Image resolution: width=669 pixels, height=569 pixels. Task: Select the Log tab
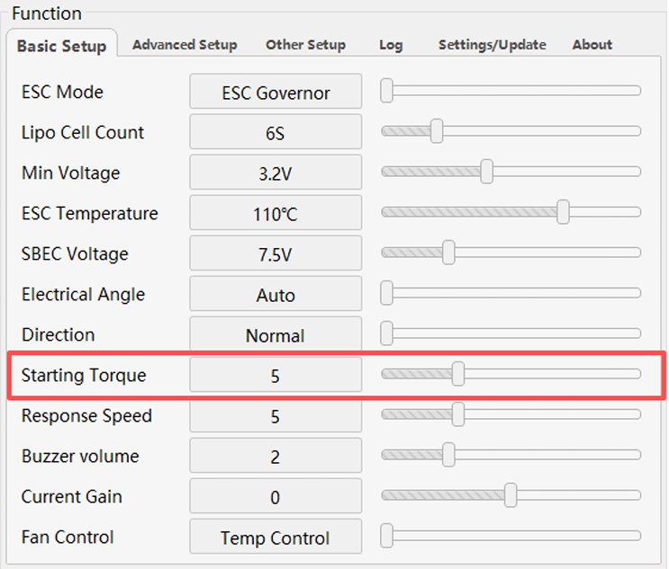point(391,45)
